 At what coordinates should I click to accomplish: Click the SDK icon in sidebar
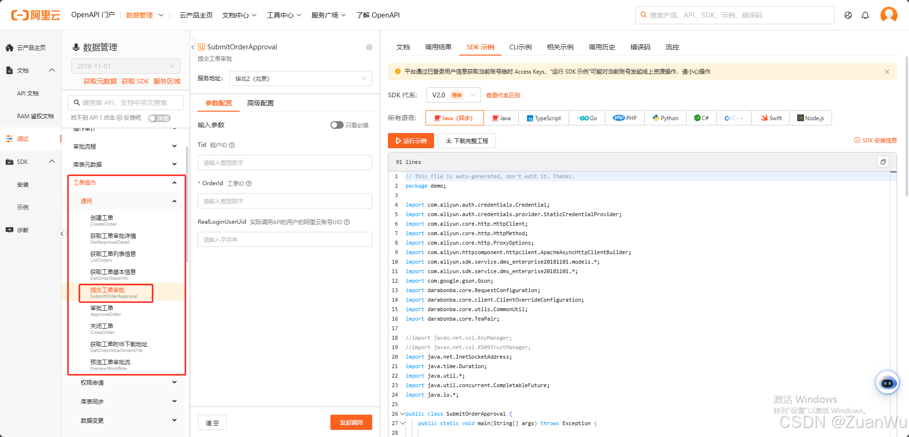coord(10,161)
